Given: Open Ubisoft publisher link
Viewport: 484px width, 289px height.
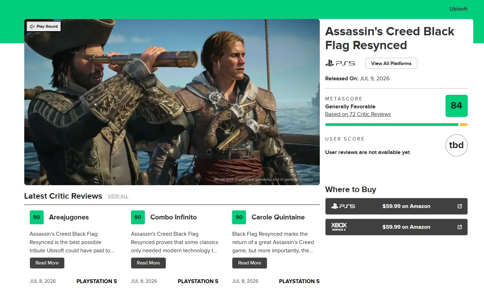Looking at the screenshot, I should [x=458, y=9].
